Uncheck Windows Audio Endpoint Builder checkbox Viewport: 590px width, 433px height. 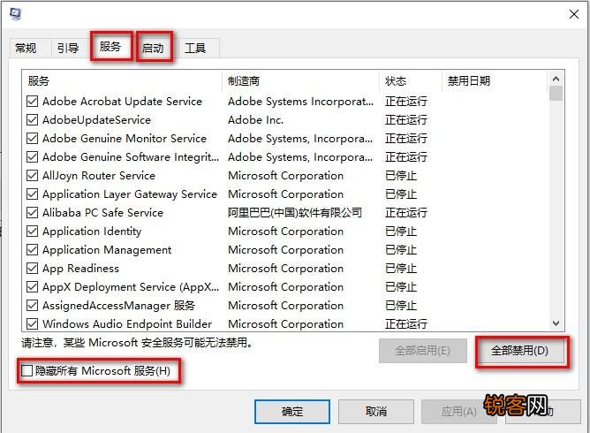click(33, 323)
